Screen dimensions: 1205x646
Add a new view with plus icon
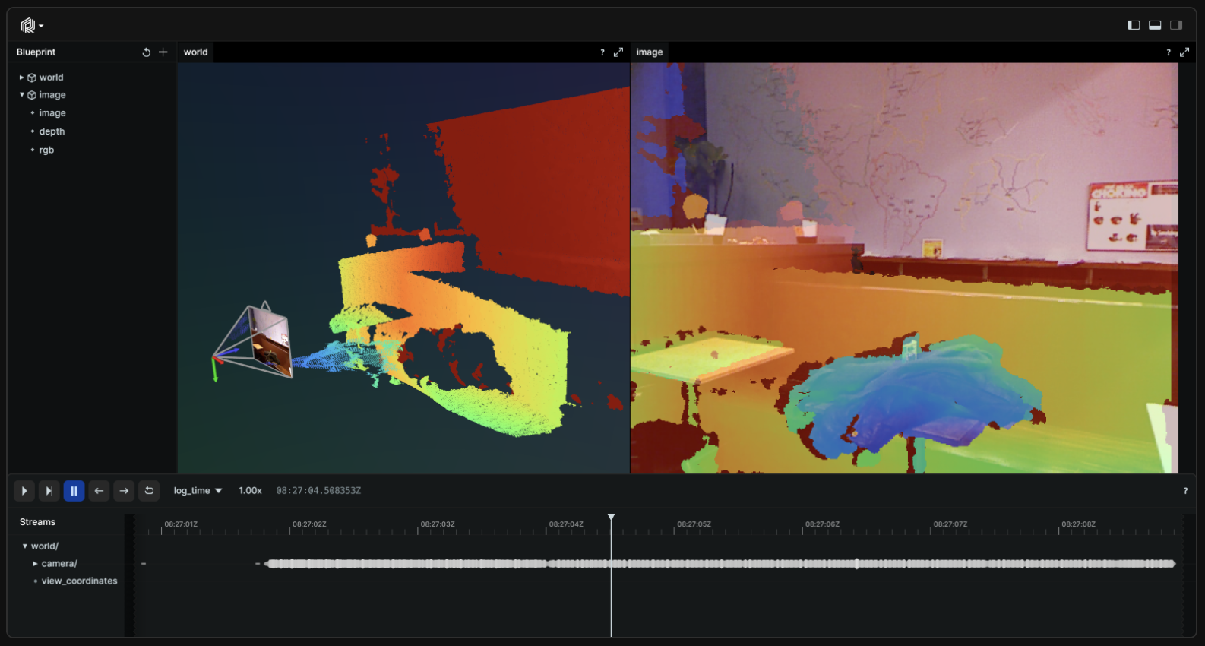tap(163, 52)
